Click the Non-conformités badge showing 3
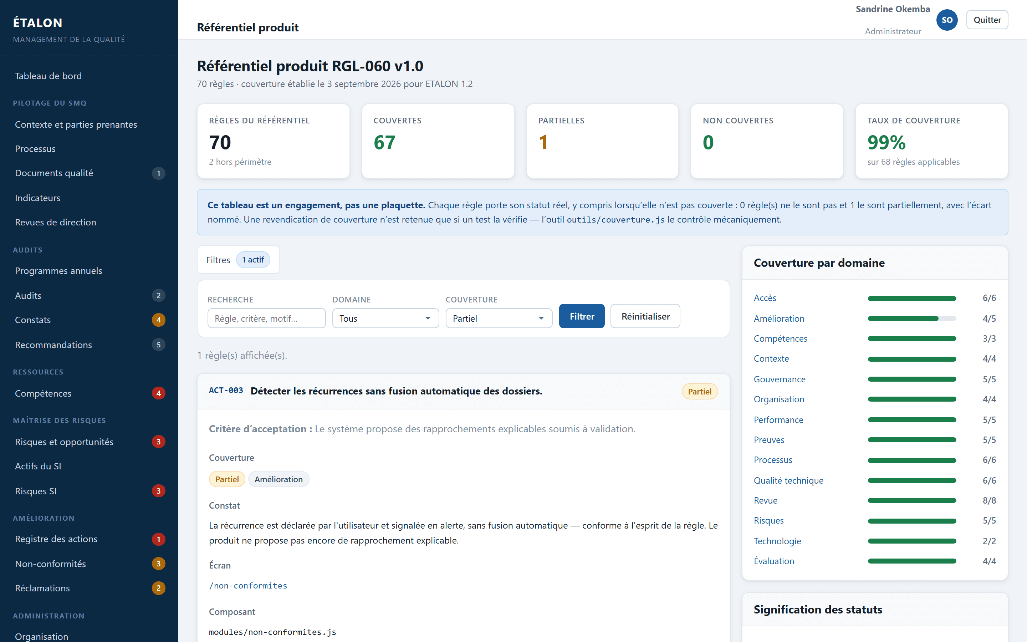This screenshot has height=642, width=1027. pyautogui.click(x=158, y=564)
